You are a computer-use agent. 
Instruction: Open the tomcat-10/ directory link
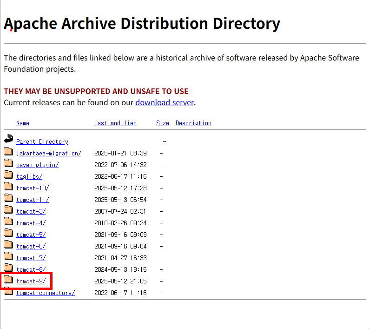[33, 188]
